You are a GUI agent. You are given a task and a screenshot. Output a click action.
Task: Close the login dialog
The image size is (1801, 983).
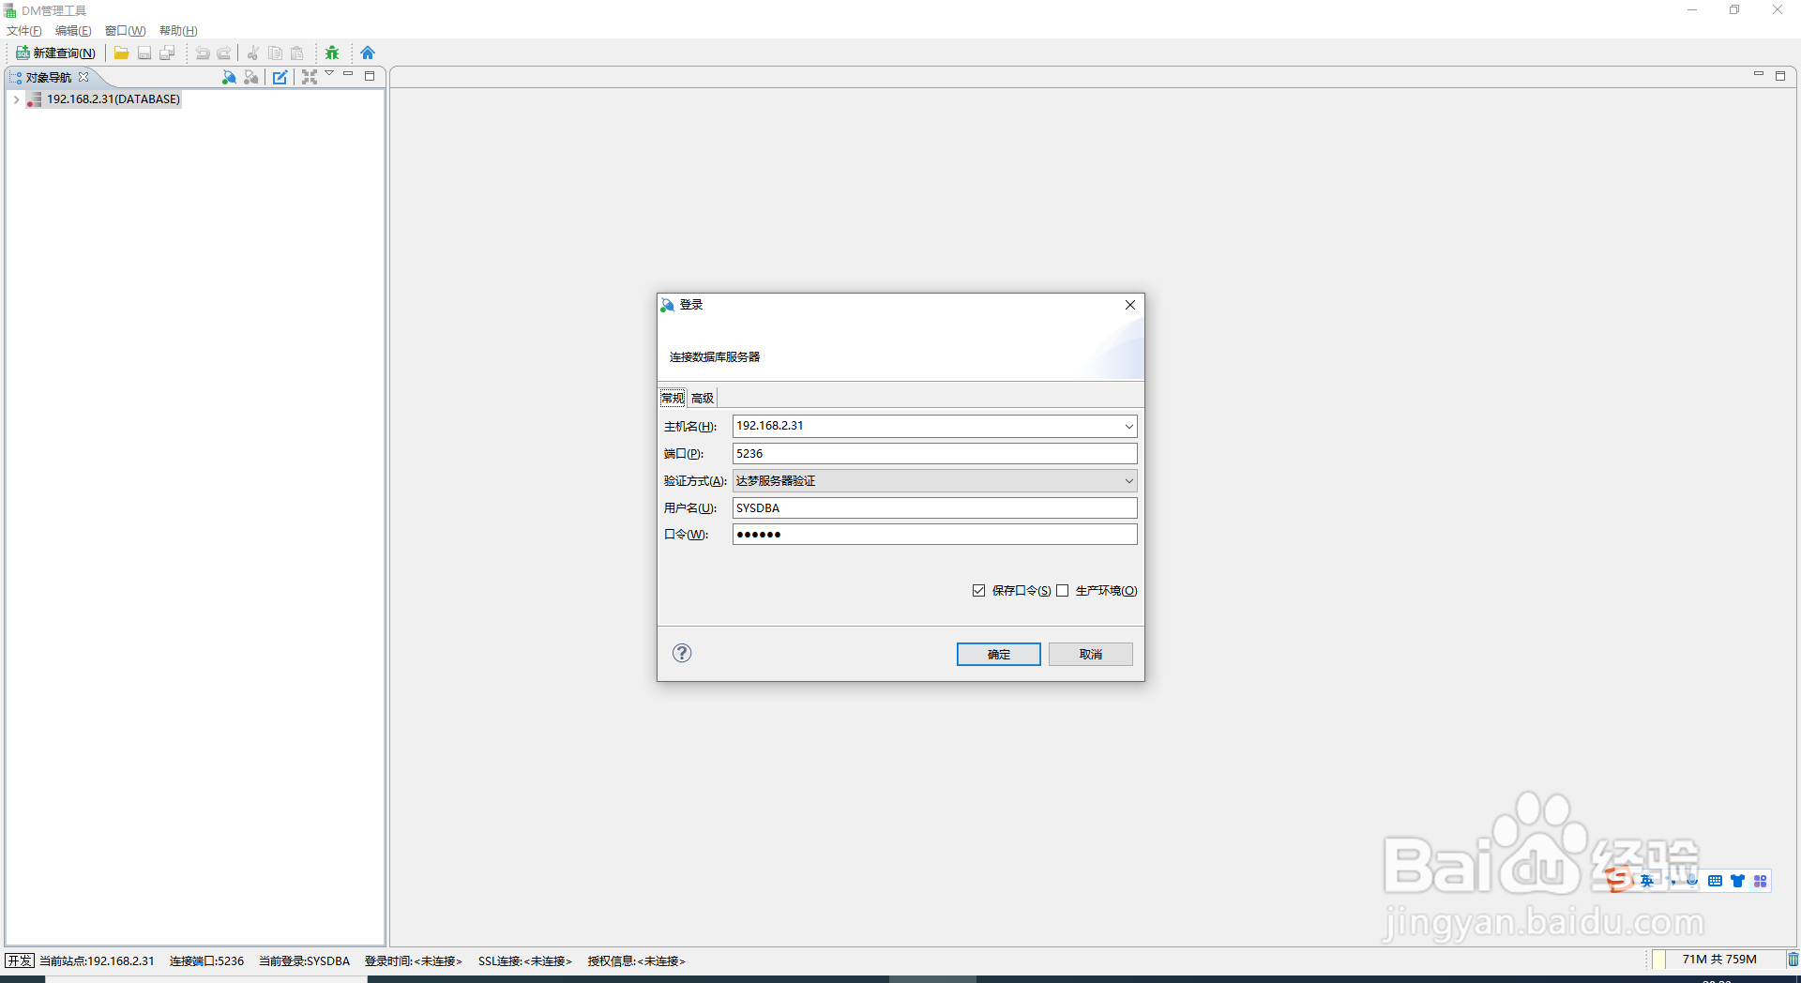click(1130, 305)
